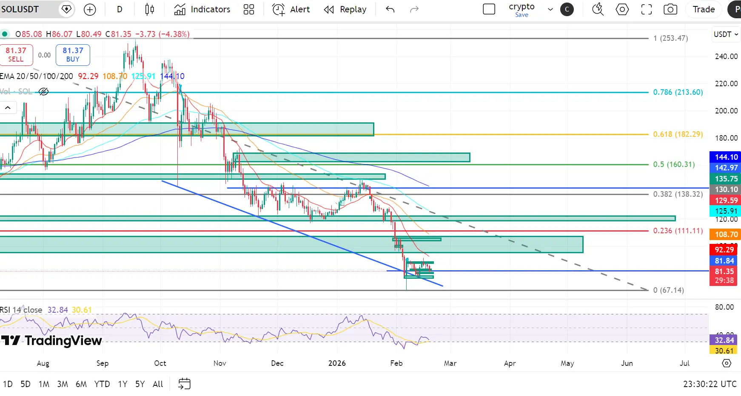Click the 0.236 (111.11) Fibonacci label
The height and width of the screenshot is (396, 741).
click(678, 231)
